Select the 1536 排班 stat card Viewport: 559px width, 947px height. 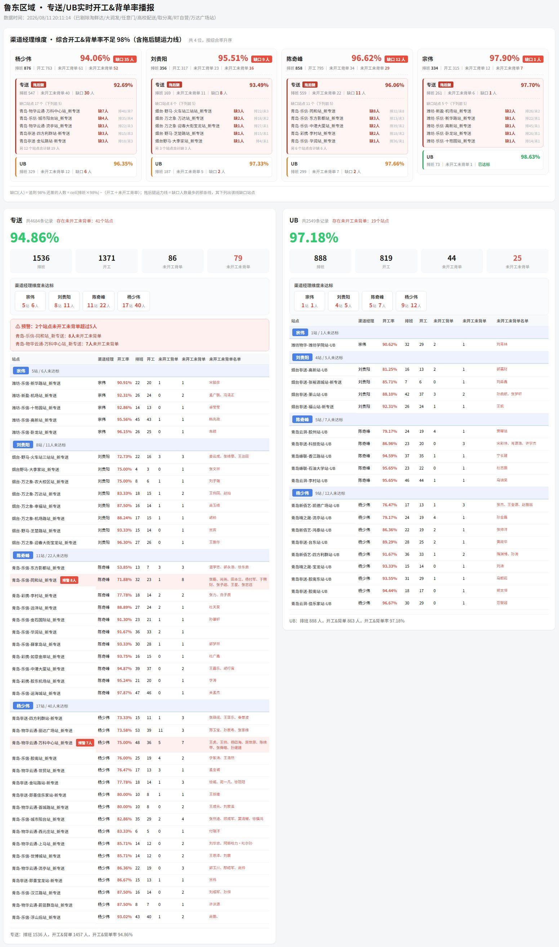41,261
